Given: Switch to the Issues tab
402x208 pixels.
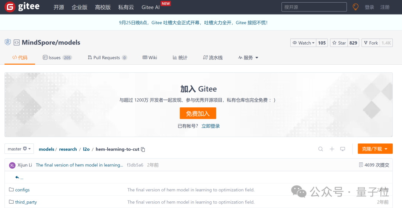Looking at the screenshot, I should 57,58.
